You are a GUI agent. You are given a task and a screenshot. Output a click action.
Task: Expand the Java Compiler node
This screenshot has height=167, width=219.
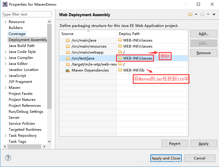coord(5,58)
